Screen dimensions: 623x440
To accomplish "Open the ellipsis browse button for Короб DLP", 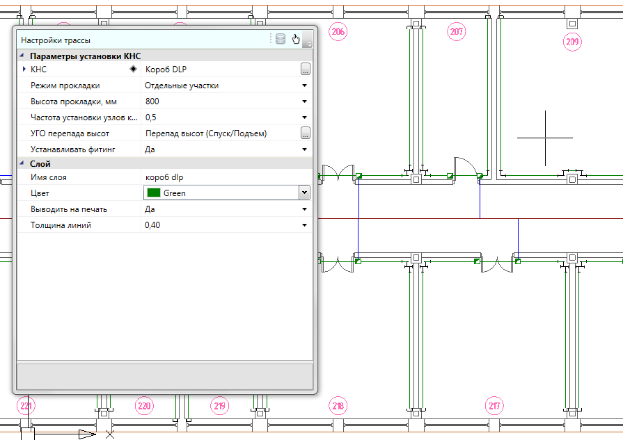I will 305,69.
